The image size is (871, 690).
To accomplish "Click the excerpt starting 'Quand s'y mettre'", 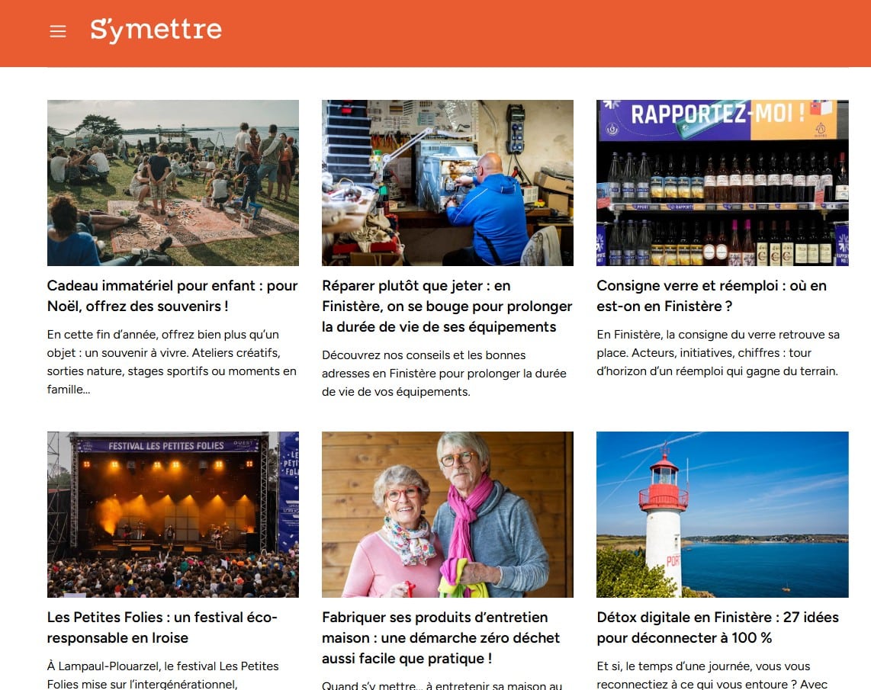I will point(442,685).
